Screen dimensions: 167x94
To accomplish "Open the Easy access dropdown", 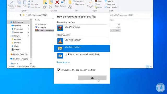I will coord(79,4).
